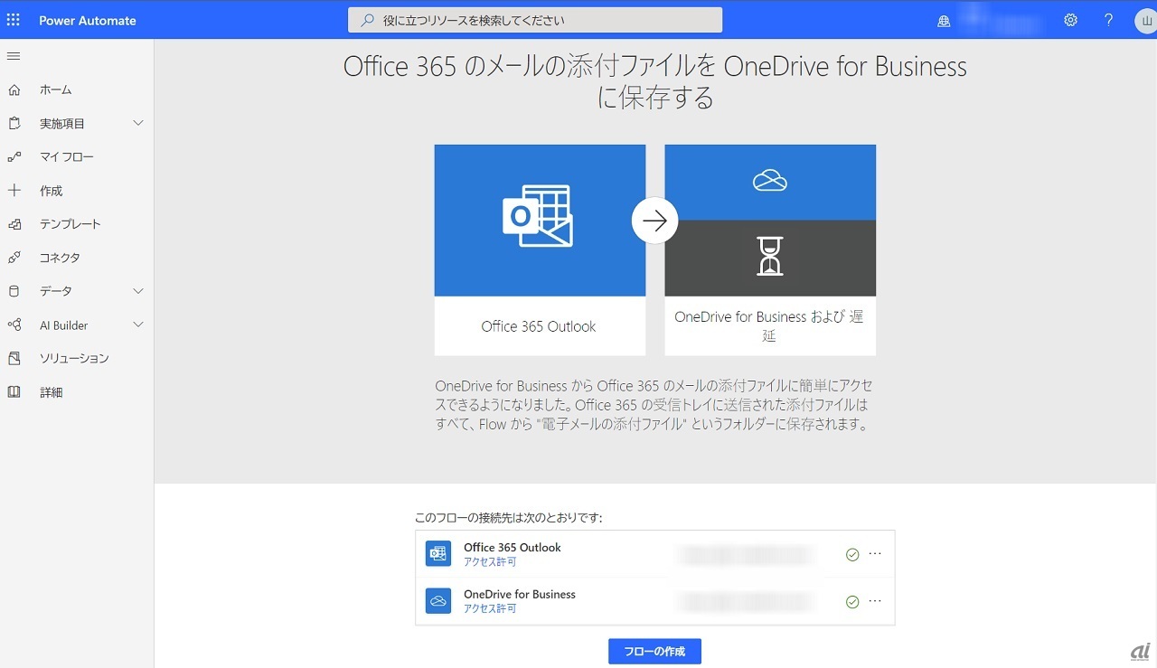
Task: Click the Power Automate title link
Action: tap(88, 20)
